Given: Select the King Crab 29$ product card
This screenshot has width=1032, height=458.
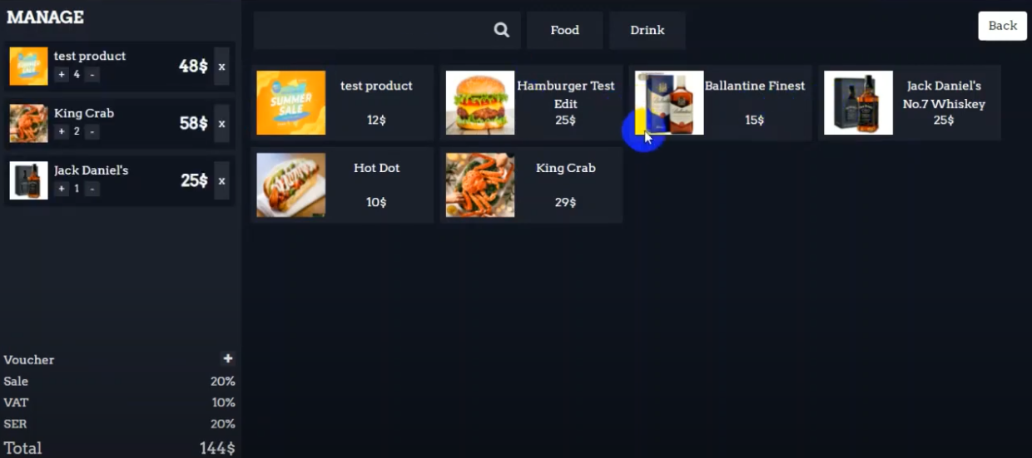Looking at the screenshot, I should [x=531, y=185].
